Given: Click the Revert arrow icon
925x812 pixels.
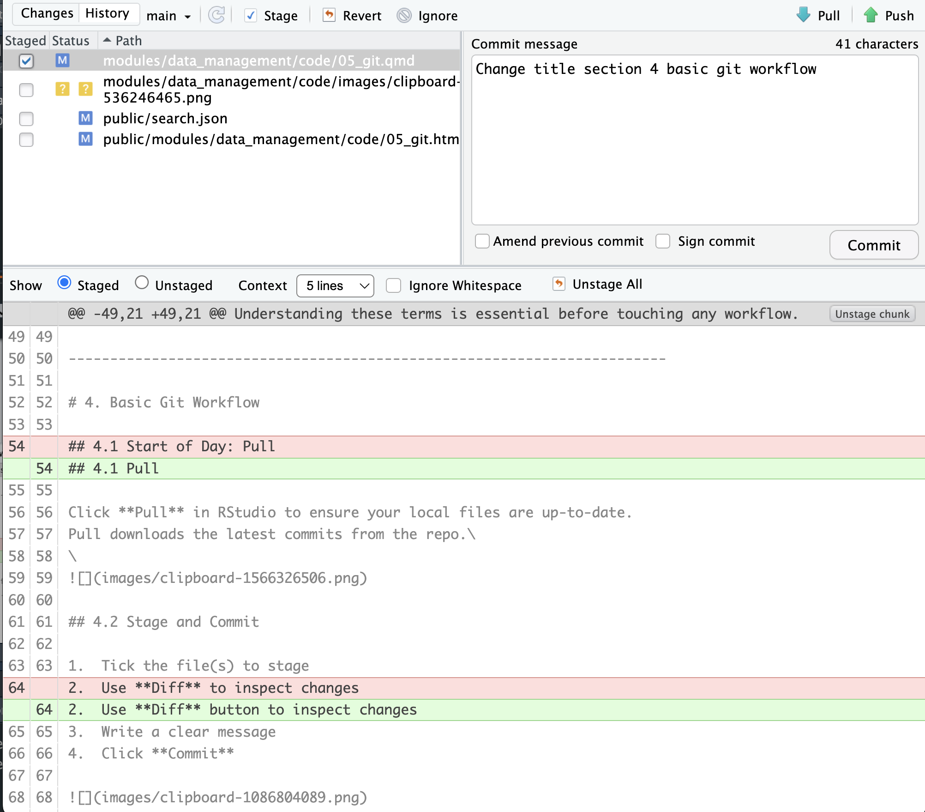Looking at the screenshot, I should [329, 15].
